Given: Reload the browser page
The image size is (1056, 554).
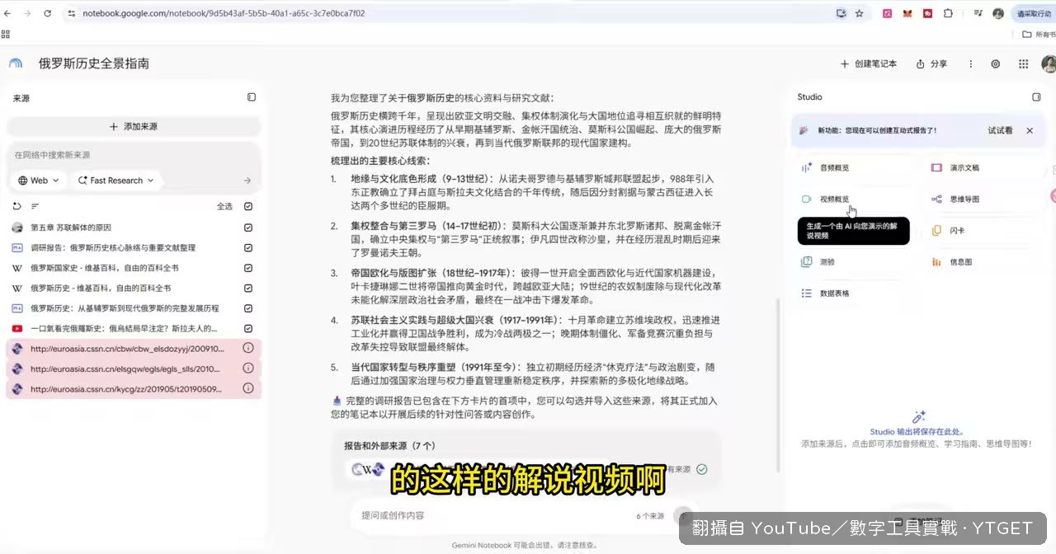Looking at the screenshot, I should click(47, 13).
